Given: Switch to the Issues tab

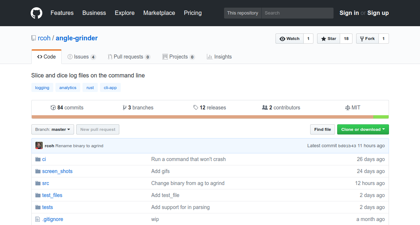Looking at the screenshot, I should [x=81, y=57].
